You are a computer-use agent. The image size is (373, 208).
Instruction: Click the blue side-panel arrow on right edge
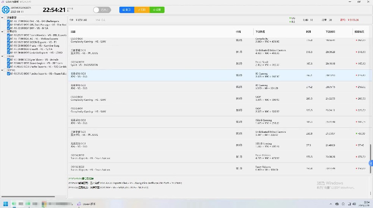tap(371, 163)
